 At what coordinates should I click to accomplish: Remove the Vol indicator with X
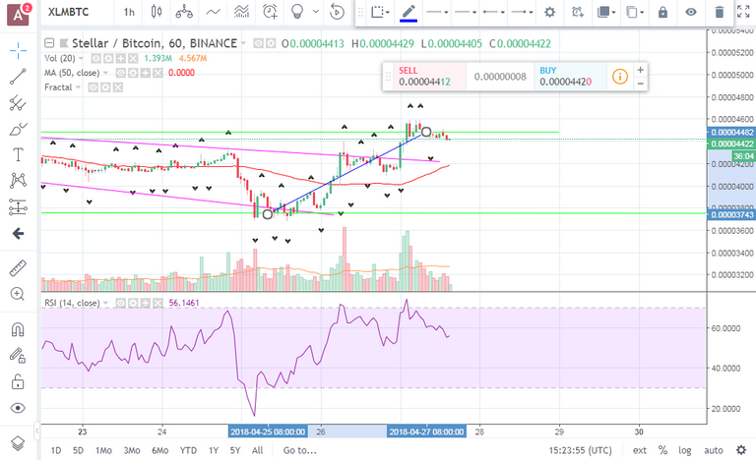pos(133,58)
